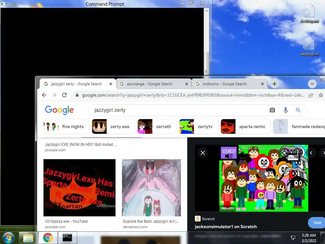Reload the Google search page
This screenshot has height=244, width=325.
(64, 95)
